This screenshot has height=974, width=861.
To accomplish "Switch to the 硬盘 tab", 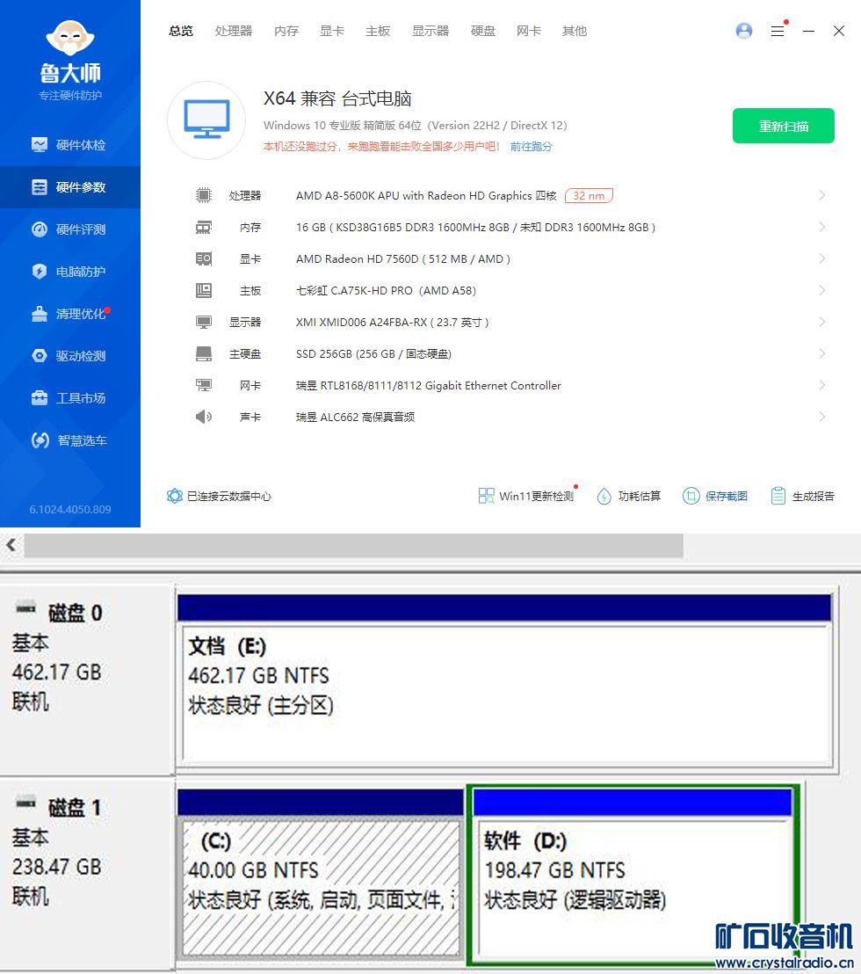I will (483, 31).
